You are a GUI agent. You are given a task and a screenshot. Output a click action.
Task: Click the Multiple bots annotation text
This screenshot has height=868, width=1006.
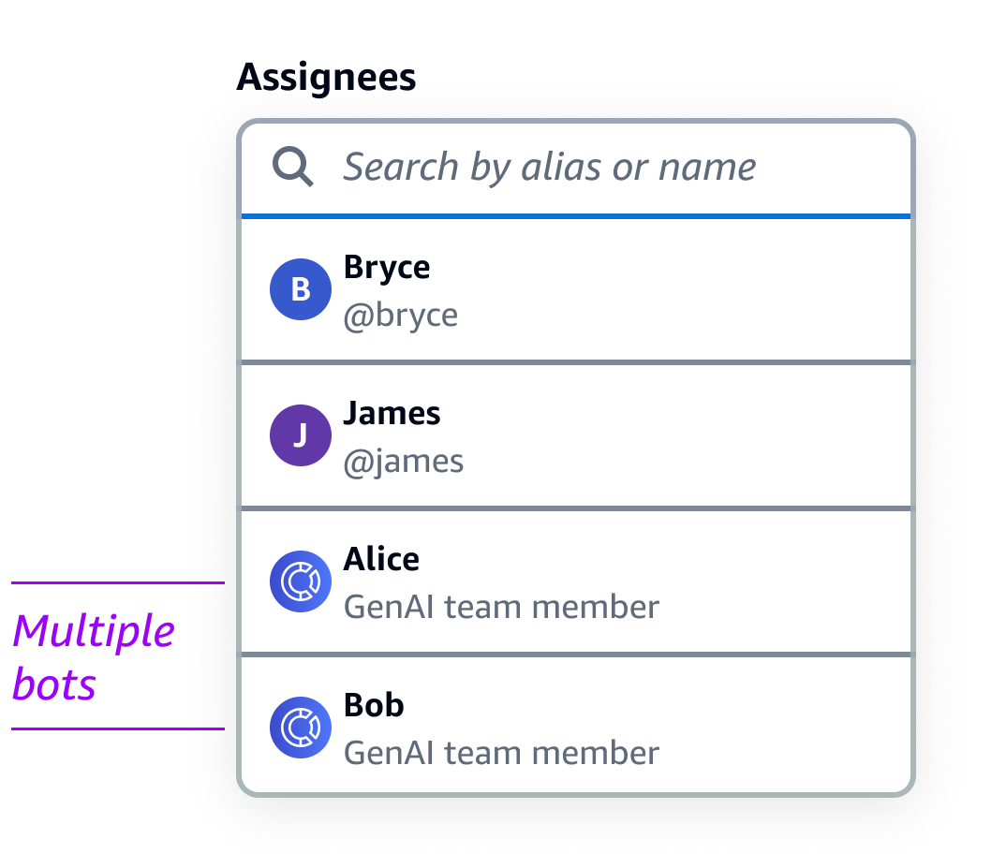93,657
